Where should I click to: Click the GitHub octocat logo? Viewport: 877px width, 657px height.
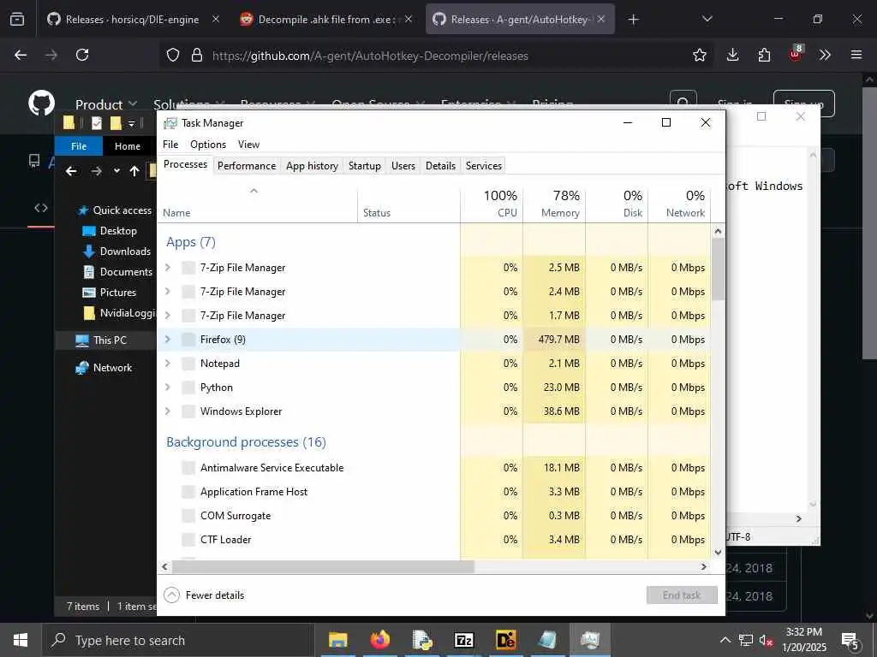click(x=42, y=104)
